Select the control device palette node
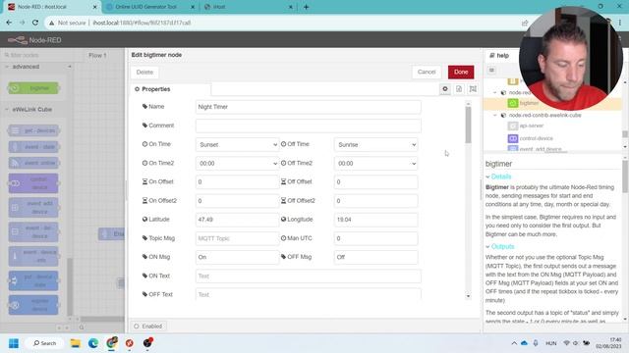This screenshot has height=353, width=629. [x=33, y=183]
